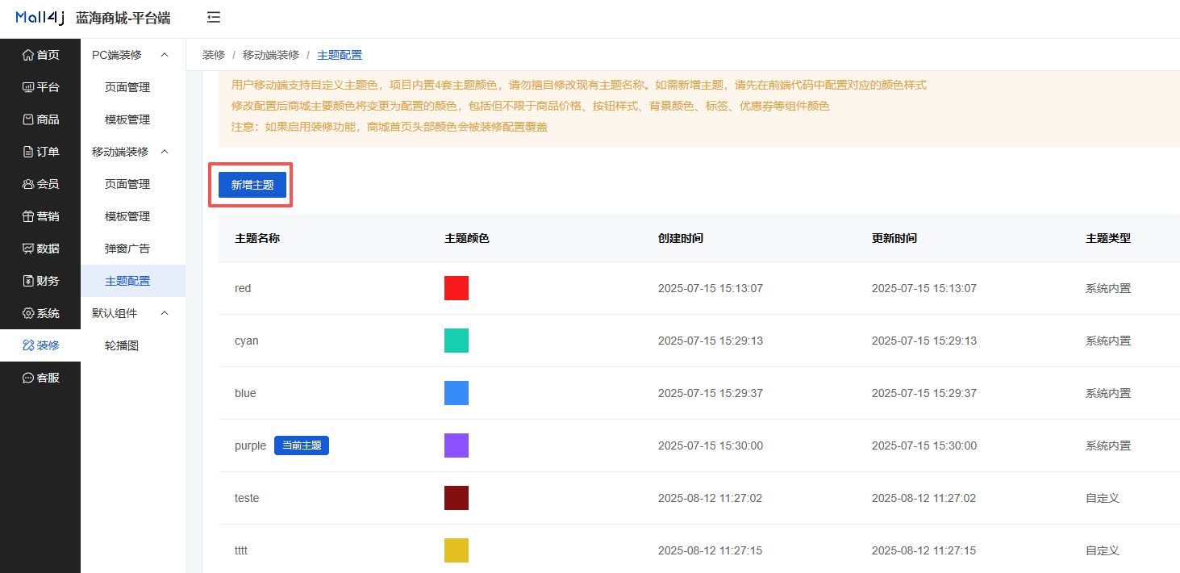This screenshot has height=573, width=1180.
Task: Click the 主题名称 column header
Action: click(257, 238)
